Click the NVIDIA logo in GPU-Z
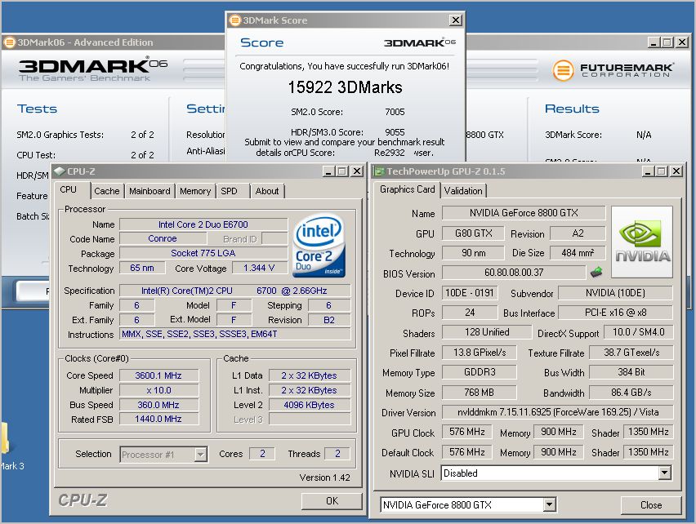696x524 pixels. (x=642, y=242)
